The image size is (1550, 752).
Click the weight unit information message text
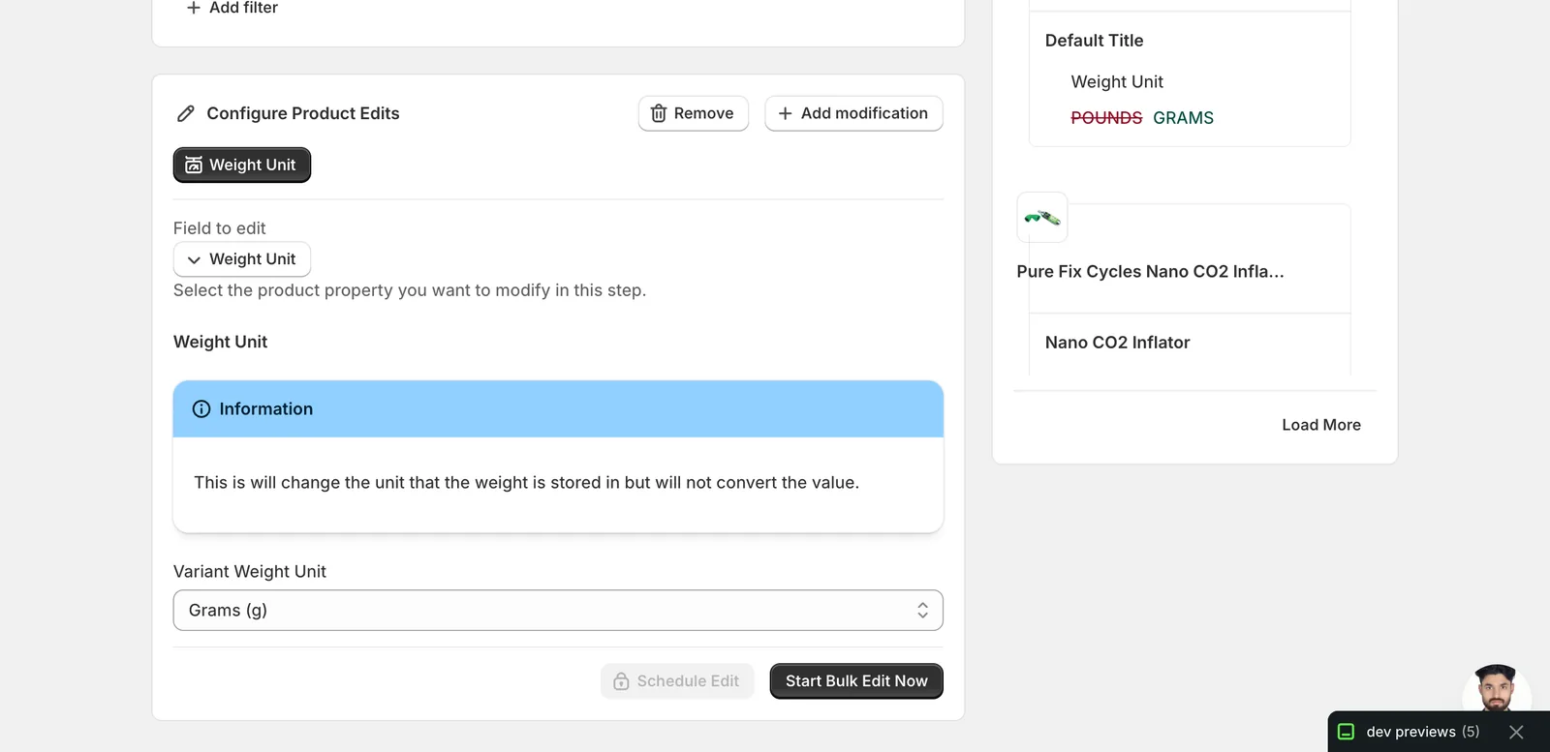point(526,483)
